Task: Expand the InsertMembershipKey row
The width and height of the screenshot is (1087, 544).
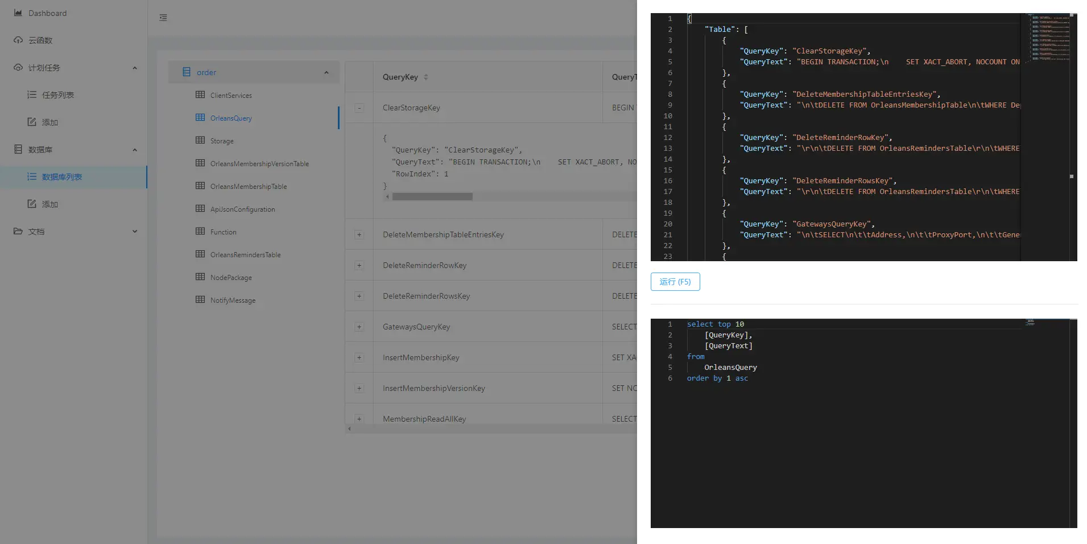Action: (x=359, y=358)
